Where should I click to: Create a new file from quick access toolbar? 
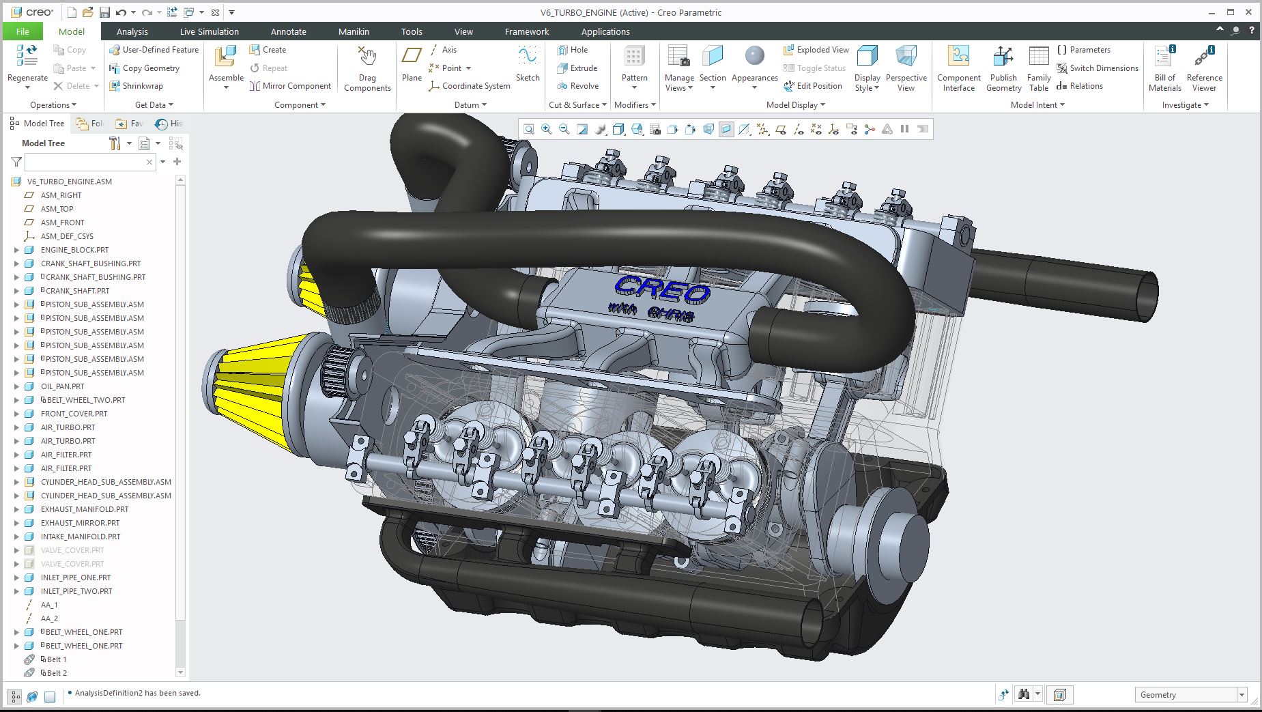(72, 12)
